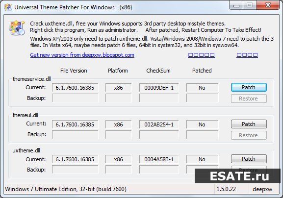Select themeui.dll current file version field

75,124
